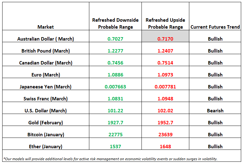Click the Bullish trend for Euro
Image resolution: width=244 pixels, height=164 pixels.
tap(215, 75)
